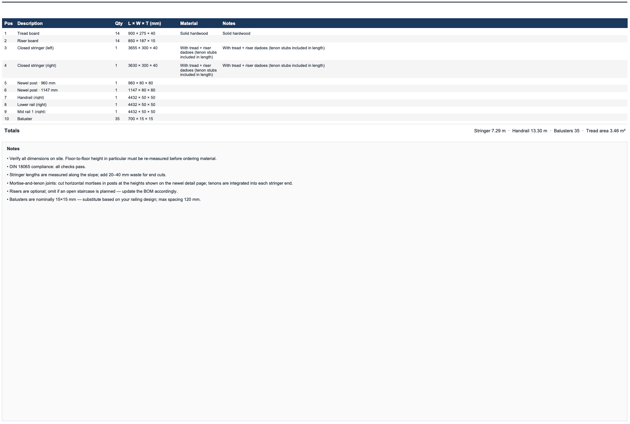The width and height of the screenshot is (630, 424).
Task: Select the 'Mid rail 1 (right)' row text
Action: pos(31,112)
